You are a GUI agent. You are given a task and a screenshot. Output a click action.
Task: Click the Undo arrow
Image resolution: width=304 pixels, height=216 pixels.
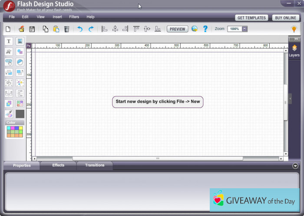pyautogui.click(x=80, y=29)
